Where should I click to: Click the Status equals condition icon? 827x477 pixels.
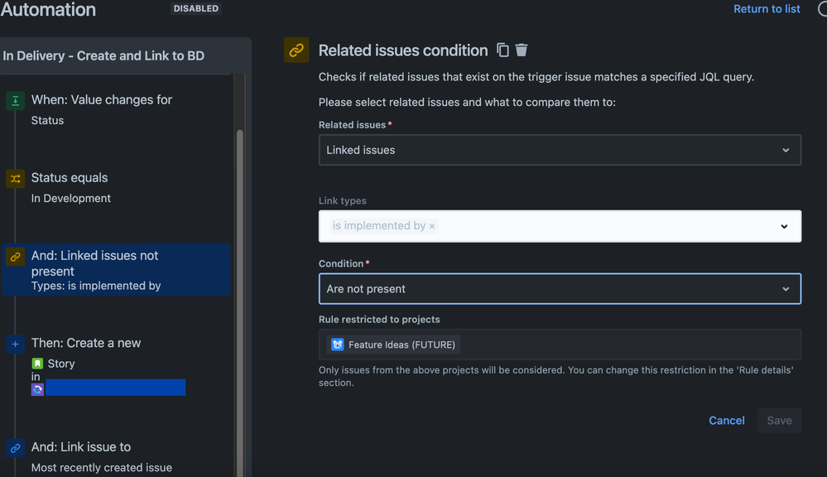tap(15, 178)
